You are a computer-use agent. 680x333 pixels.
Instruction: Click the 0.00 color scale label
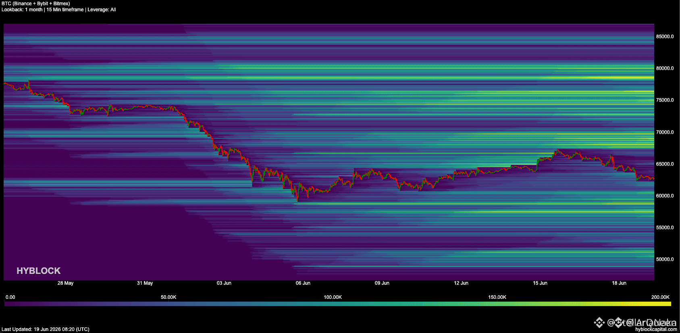(10, 297)
